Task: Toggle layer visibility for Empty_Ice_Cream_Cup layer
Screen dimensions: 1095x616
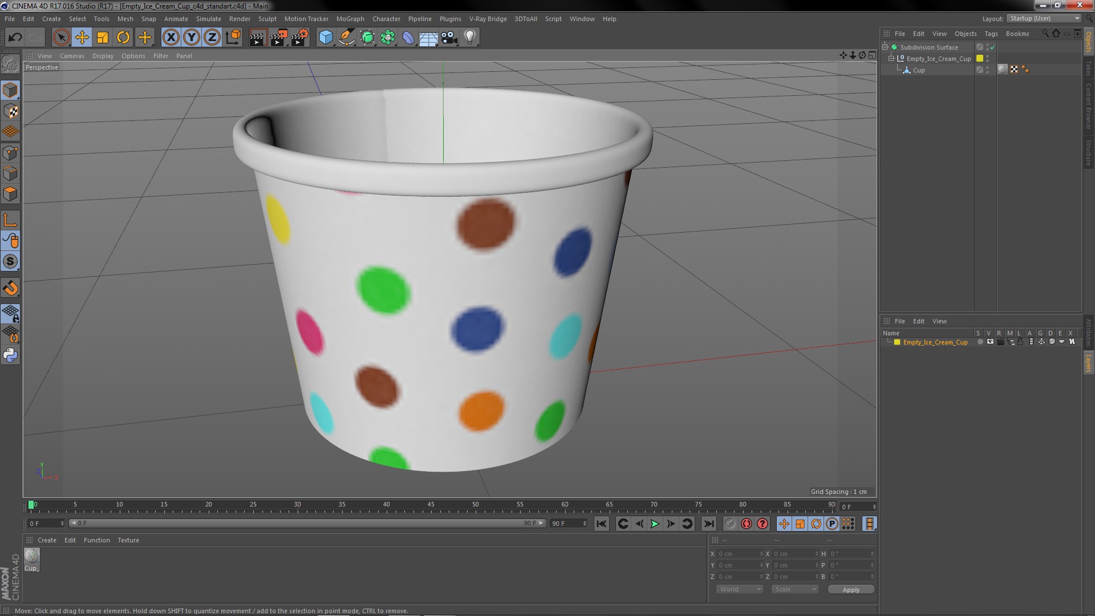Action: click(x=990, y=342)
